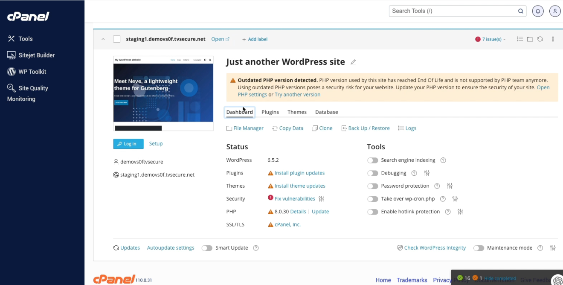This screenshot has width=563, height=285.
Task: Enable Search engine indexing
Action: click(x=373, y=160)
